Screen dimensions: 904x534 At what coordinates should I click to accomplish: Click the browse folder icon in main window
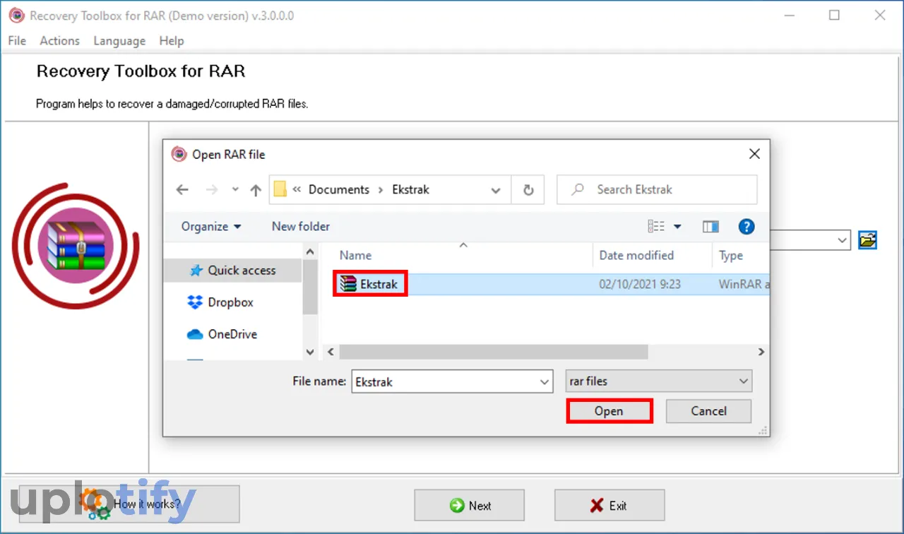(x=867, y=240)
